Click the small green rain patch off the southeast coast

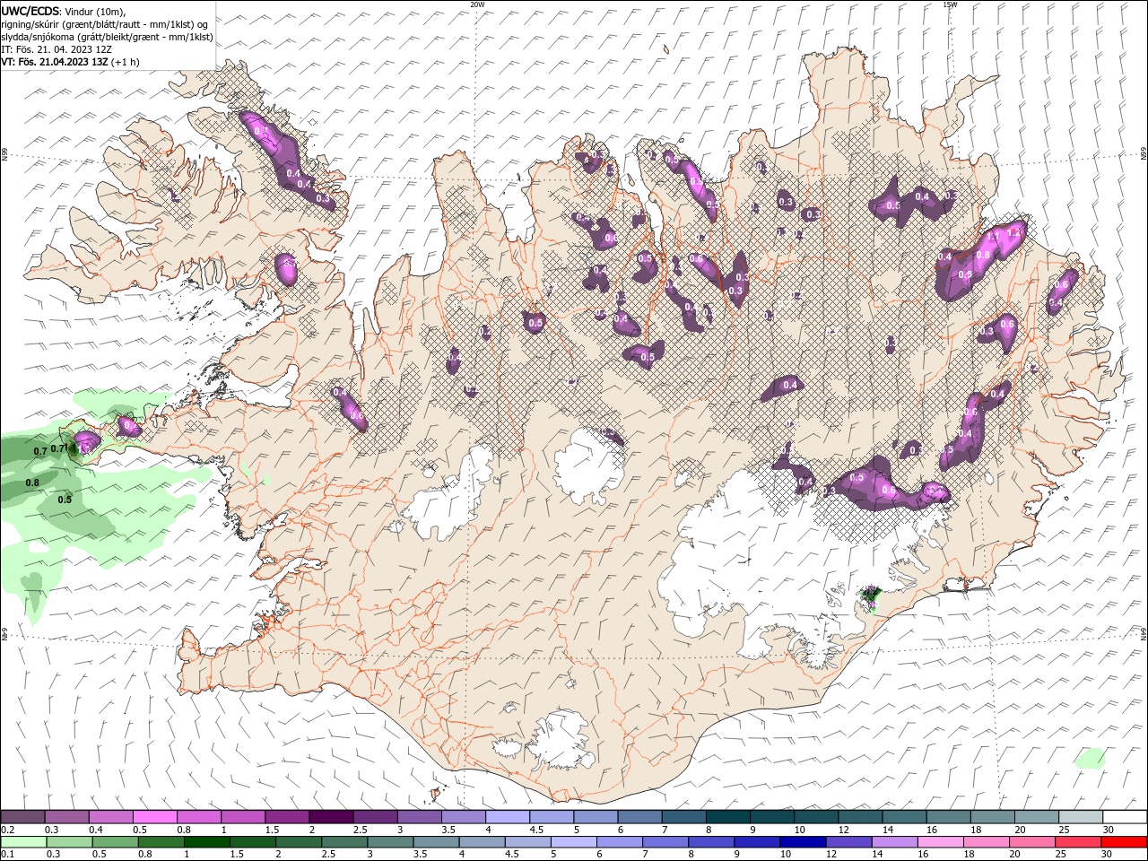click(1091, 758)
